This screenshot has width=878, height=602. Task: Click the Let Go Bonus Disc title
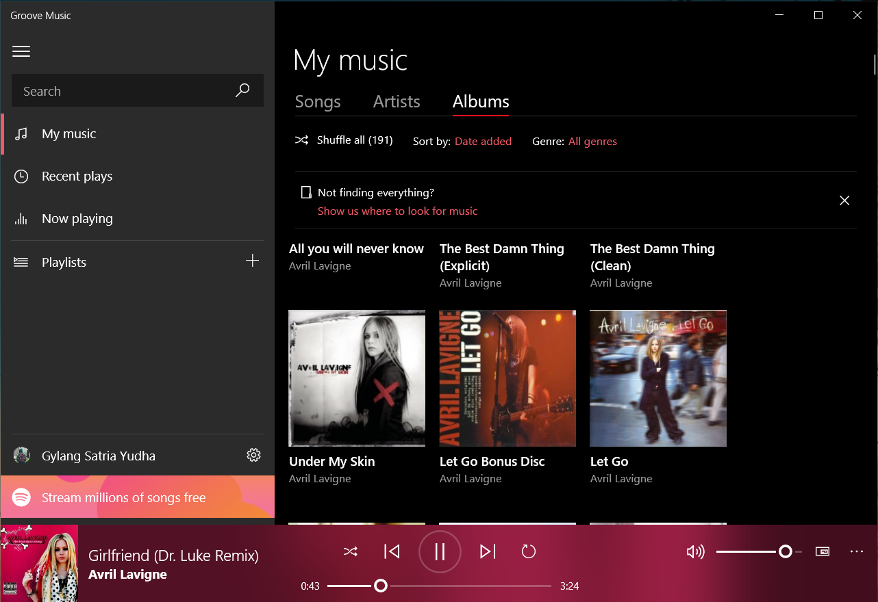coord(492,462)
